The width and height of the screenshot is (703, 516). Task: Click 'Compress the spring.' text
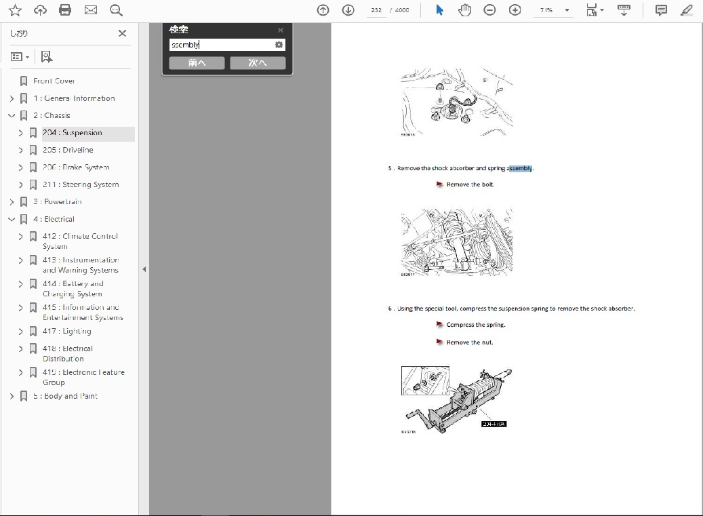click(476, 325)
